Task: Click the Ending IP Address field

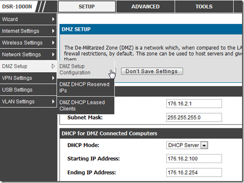Action: click(x=194, y=172)
